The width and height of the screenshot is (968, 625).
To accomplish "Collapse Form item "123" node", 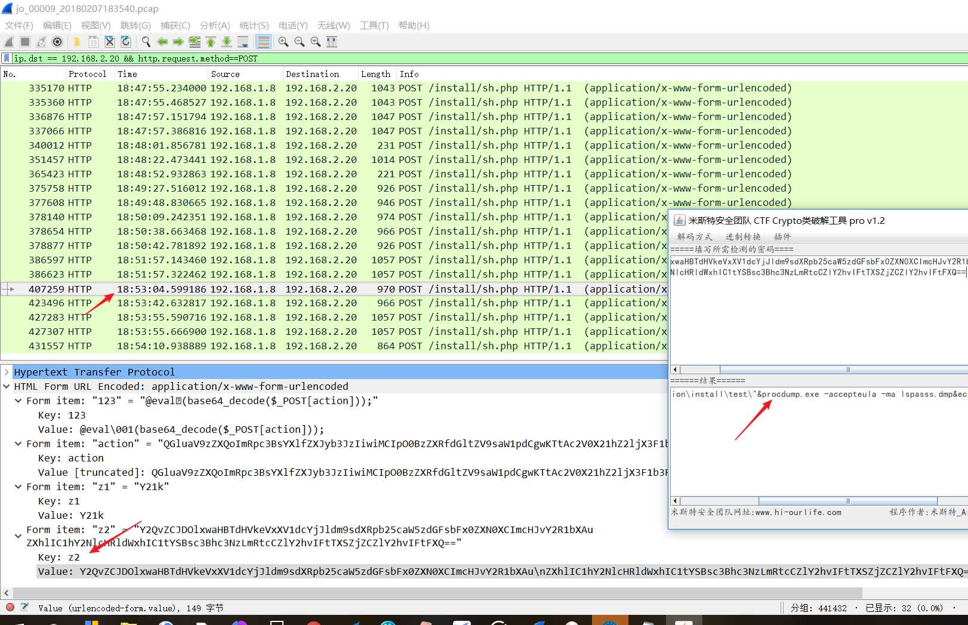I will pyautogui.click(x=19, y=401).
